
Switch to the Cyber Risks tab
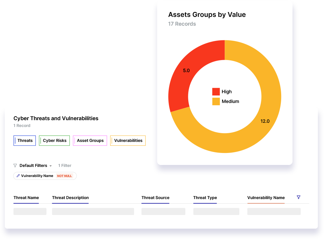[x=54, y=140]
